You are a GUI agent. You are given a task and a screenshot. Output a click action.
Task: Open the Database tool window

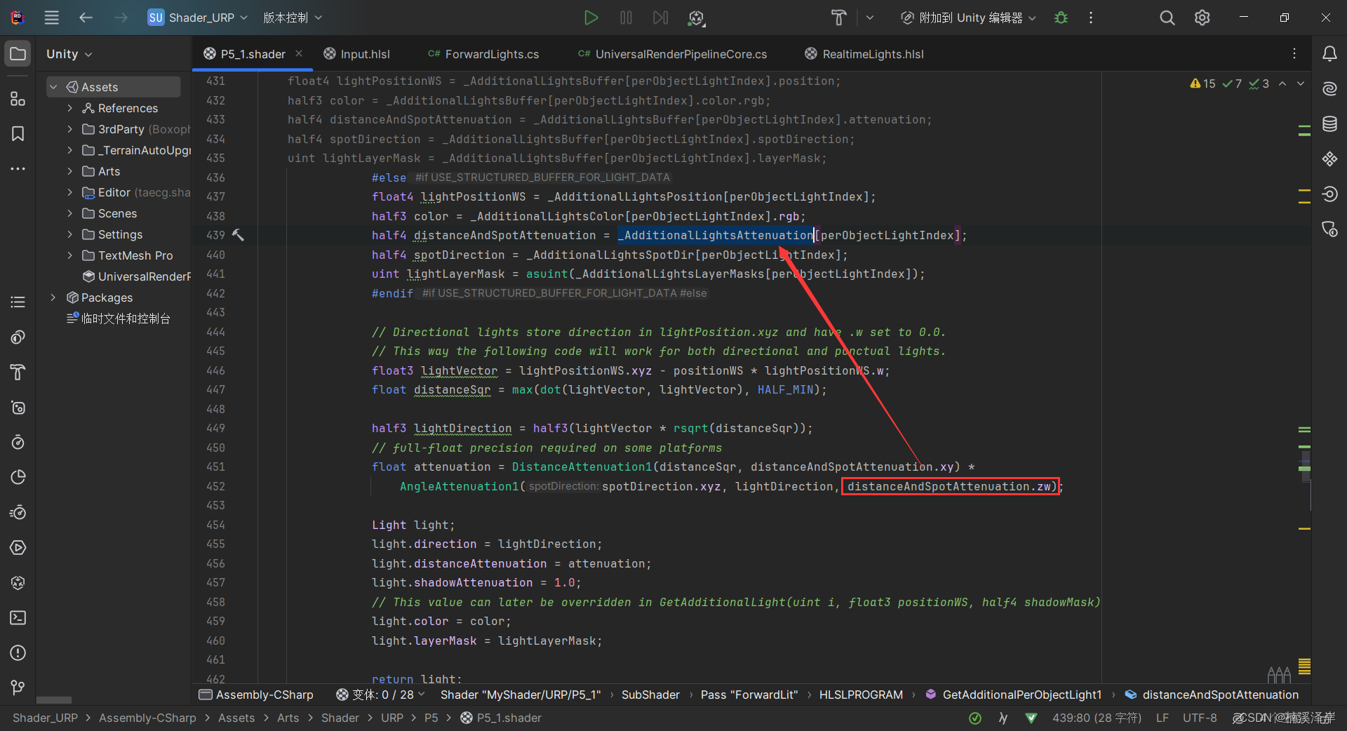[1329, 124]
